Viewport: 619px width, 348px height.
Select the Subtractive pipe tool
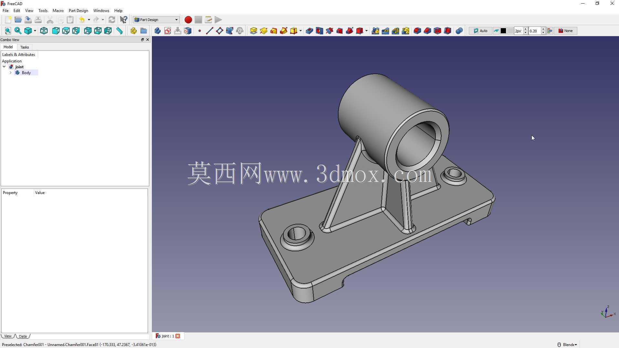click(350, 31)
